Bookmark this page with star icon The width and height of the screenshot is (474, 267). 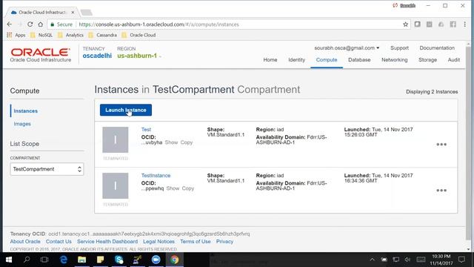(x=405, y=24)
